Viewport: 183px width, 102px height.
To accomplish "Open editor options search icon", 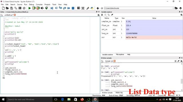I will pyautogui.click(x=98, y=15).
